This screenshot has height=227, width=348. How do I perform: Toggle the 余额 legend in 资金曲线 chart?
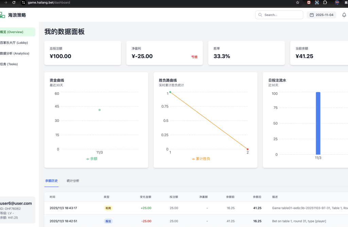pos(92,159)
